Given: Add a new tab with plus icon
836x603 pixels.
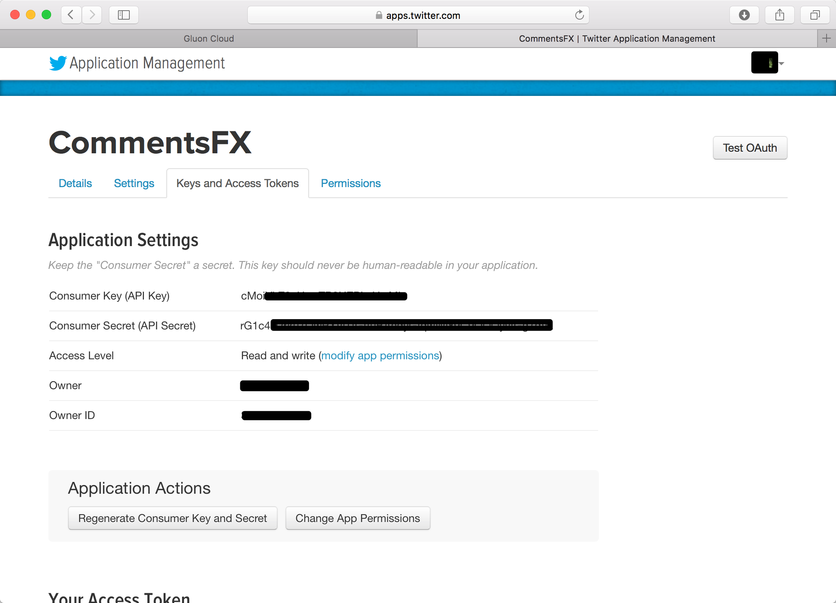Looking at the screenshot, I should click(826, 38).
